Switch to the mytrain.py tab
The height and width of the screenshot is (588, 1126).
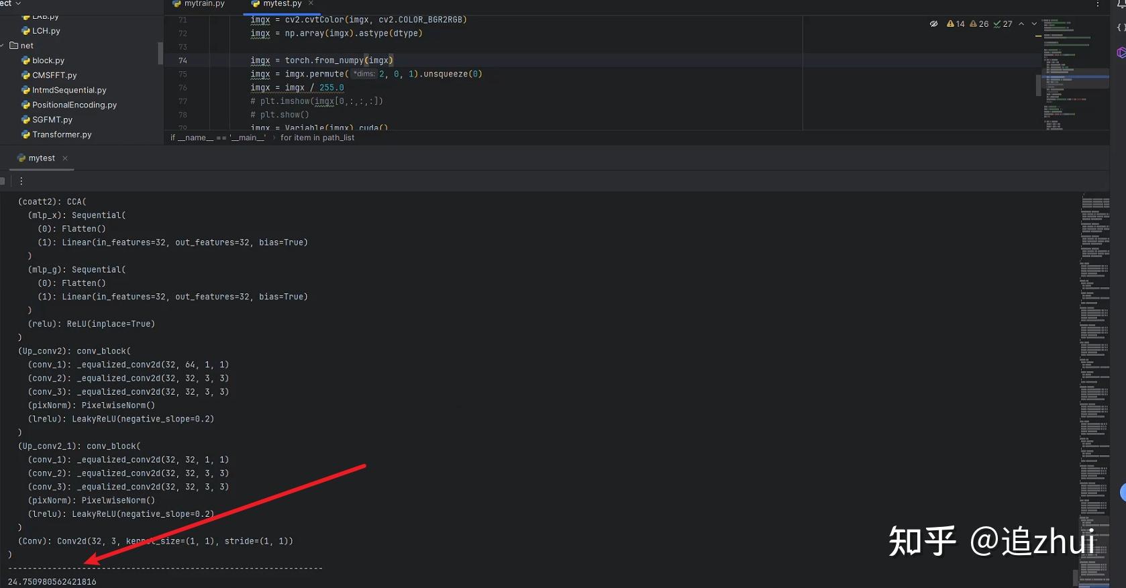click(x=199, y=4)
